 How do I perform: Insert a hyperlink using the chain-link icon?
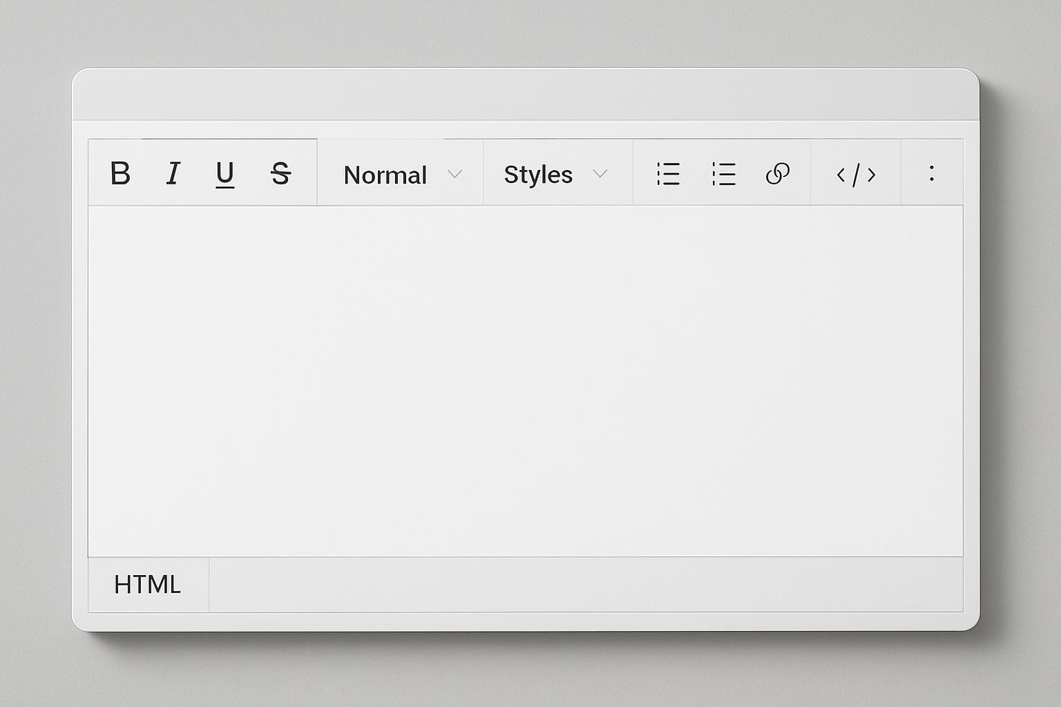tap(778, 174)
